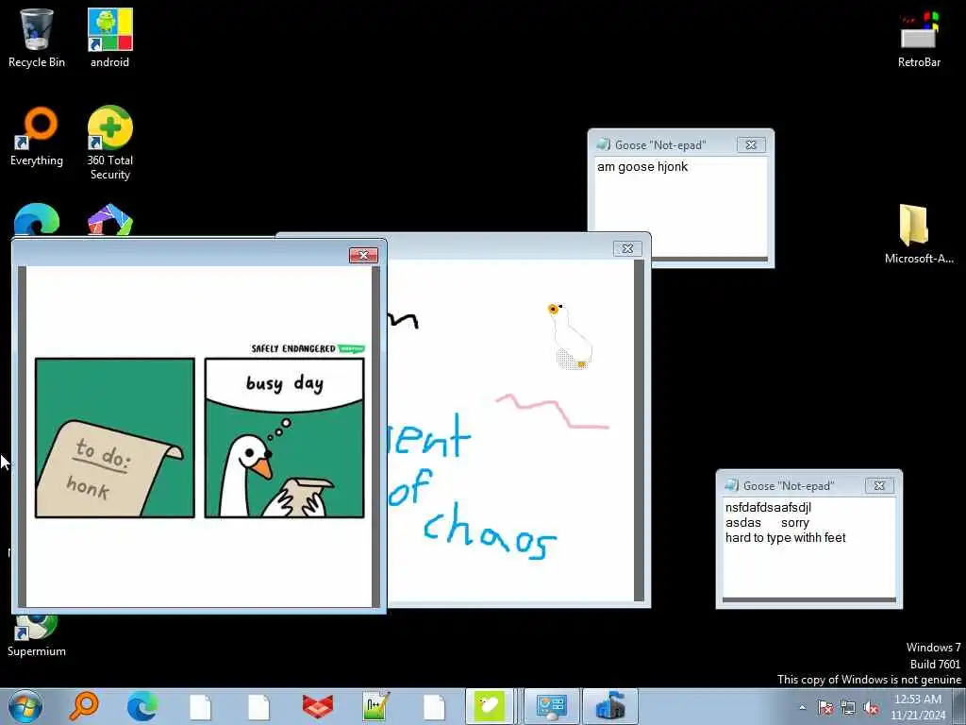966x725 pixels.
Task: Click the word 'sorry' in Not-epad
Action: point(794,523)
